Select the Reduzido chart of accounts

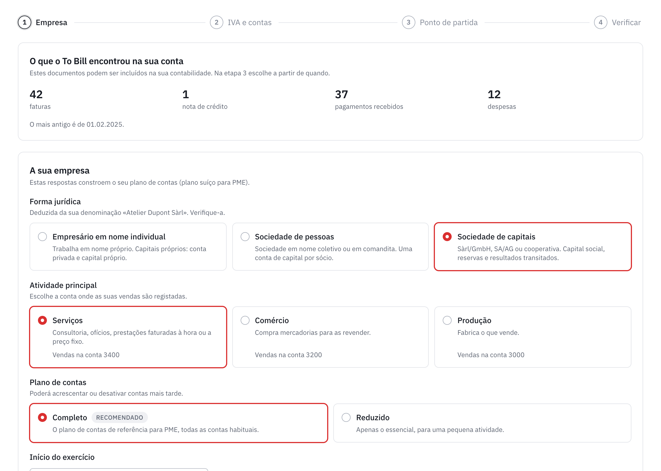click(x=482, y=423)
